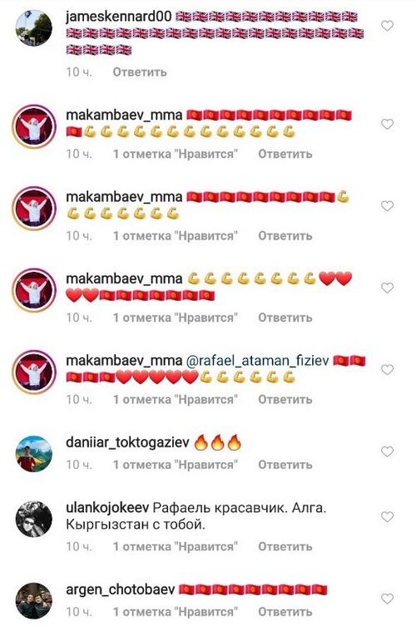Like jameskennard00's comment with heart icon
The image size is (416, 636).
[x=387, y=26]
